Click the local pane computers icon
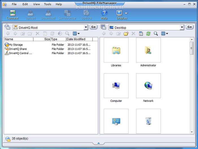 pos(103,27)
